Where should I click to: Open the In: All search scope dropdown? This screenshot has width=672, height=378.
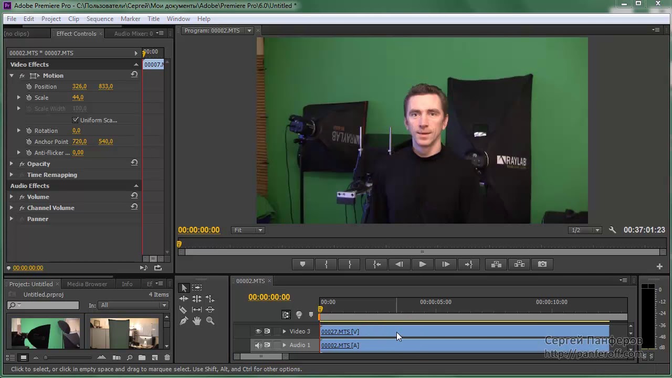(133, 305)
